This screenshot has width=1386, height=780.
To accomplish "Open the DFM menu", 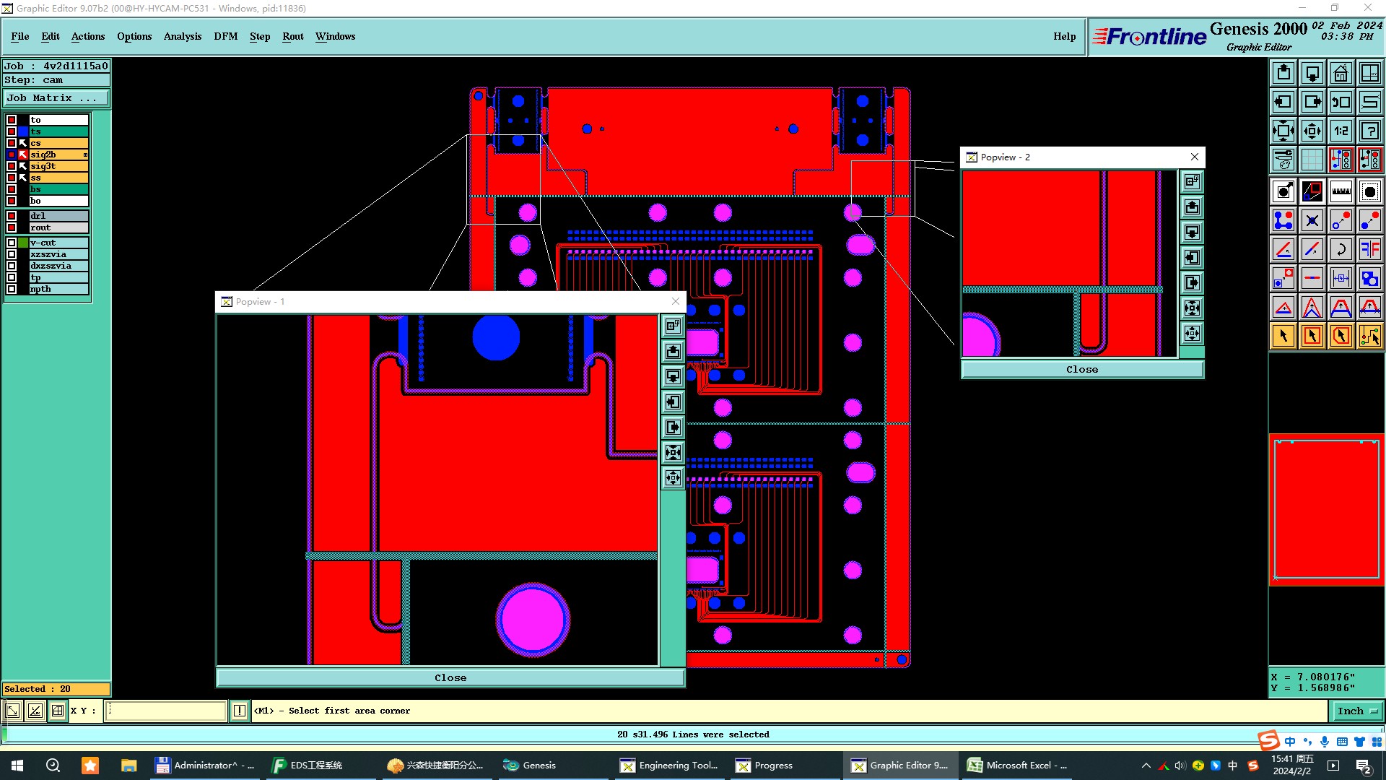I will tap(225, 36).
